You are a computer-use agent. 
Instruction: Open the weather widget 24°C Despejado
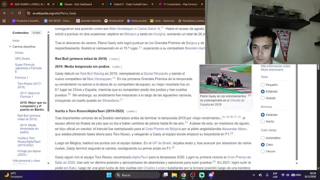(13, 175)
